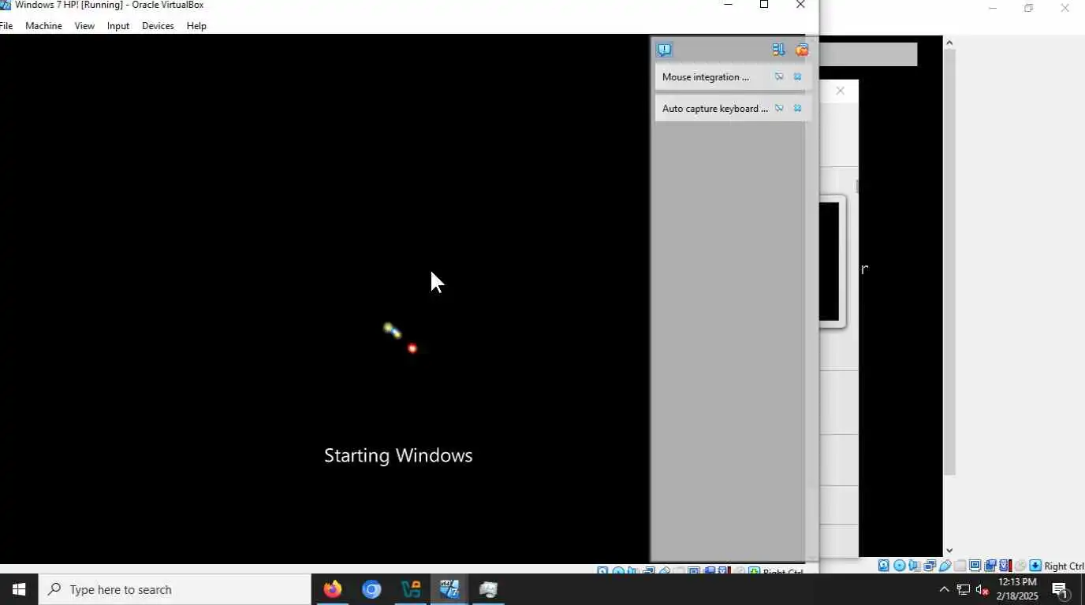This screenshot has height=605, width=1085.
Task: Click gray mouse integration status icon in background window
Action: point(1020,566)
